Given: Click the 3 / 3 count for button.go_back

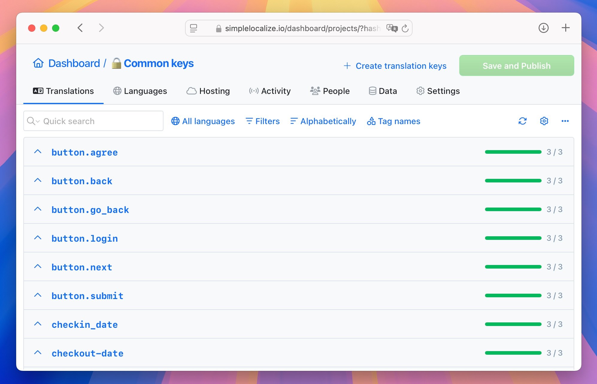Looking at the screenshot, I should click(554, 209).
